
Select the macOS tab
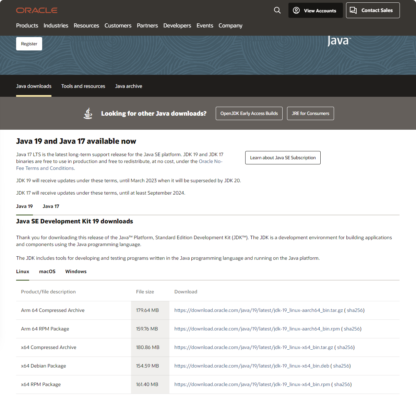click(x=47, y=271)
